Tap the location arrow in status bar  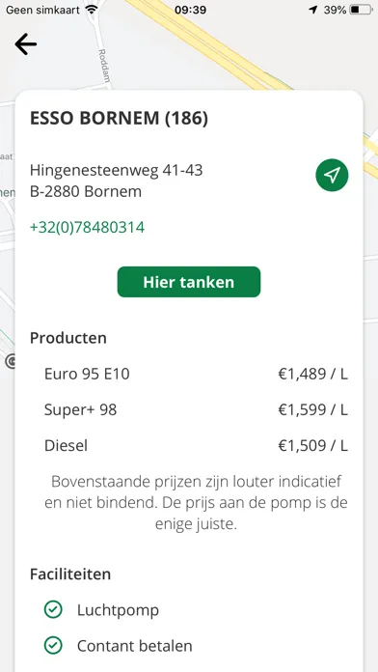point(313,10)
